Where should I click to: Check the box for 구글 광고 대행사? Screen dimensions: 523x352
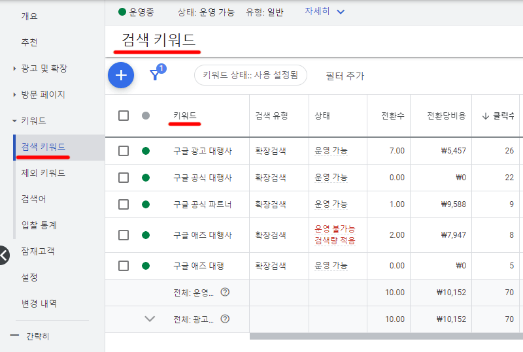[124, 151]
